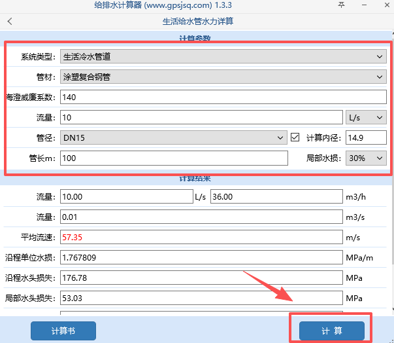Click the 沿程单位水损 result field
394x343 pixels.
pyautogui.click(x=200, y=257)
